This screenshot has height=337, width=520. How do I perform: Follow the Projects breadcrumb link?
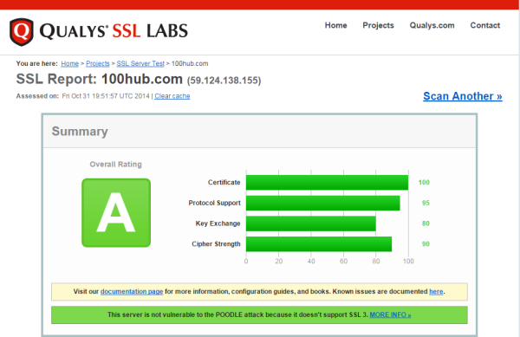pyautogui.click(x=97, y=63)
